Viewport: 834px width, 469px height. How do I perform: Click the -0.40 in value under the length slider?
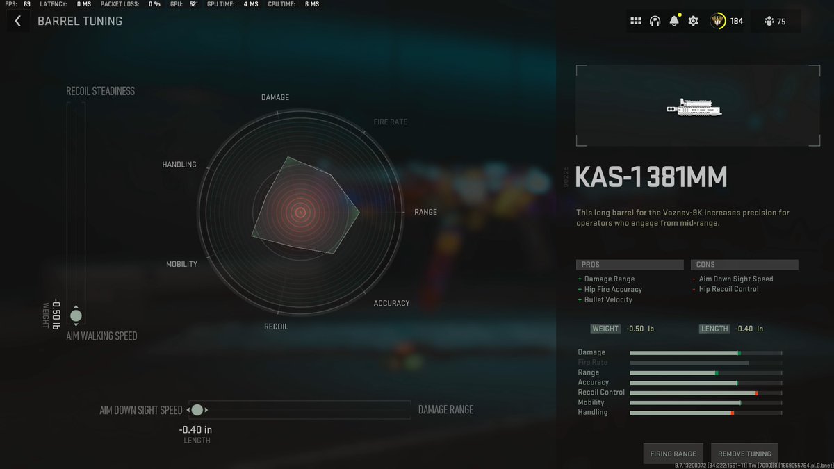pos(195,429)
